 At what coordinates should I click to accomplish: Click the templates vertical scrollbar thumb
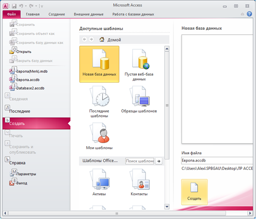coord(167,106)
